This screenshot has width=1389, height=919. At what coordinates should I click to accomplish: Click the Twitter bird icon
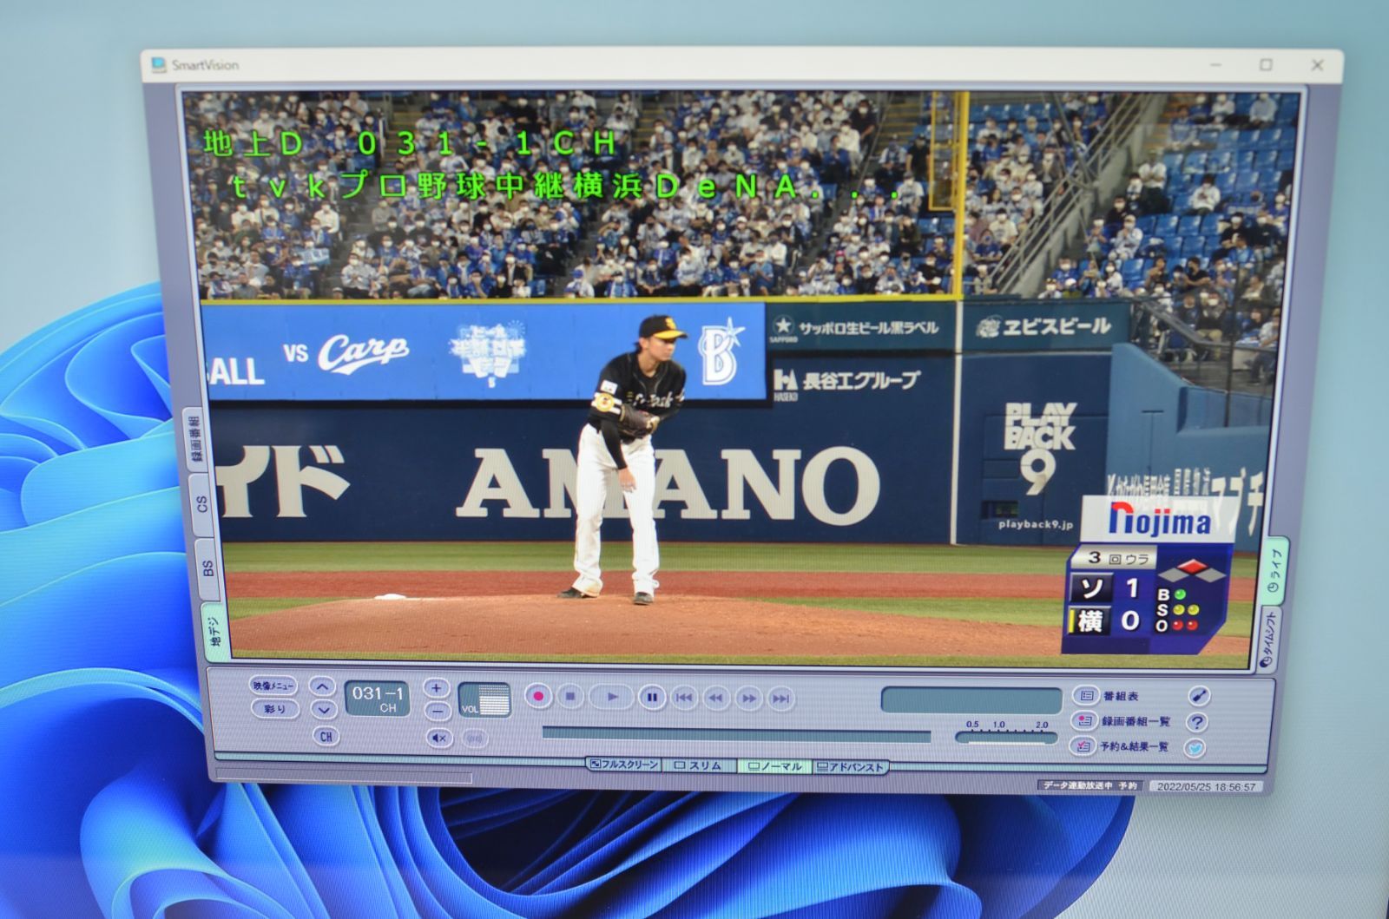tap(1195, 748)
